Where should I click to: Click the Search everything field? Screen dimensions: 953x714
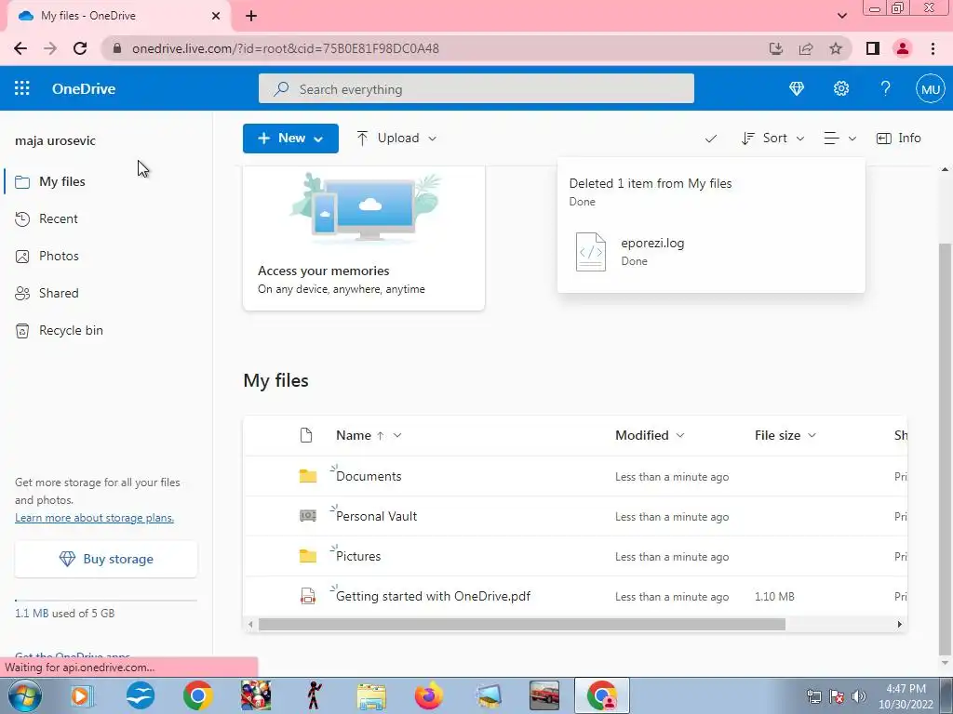476,88
